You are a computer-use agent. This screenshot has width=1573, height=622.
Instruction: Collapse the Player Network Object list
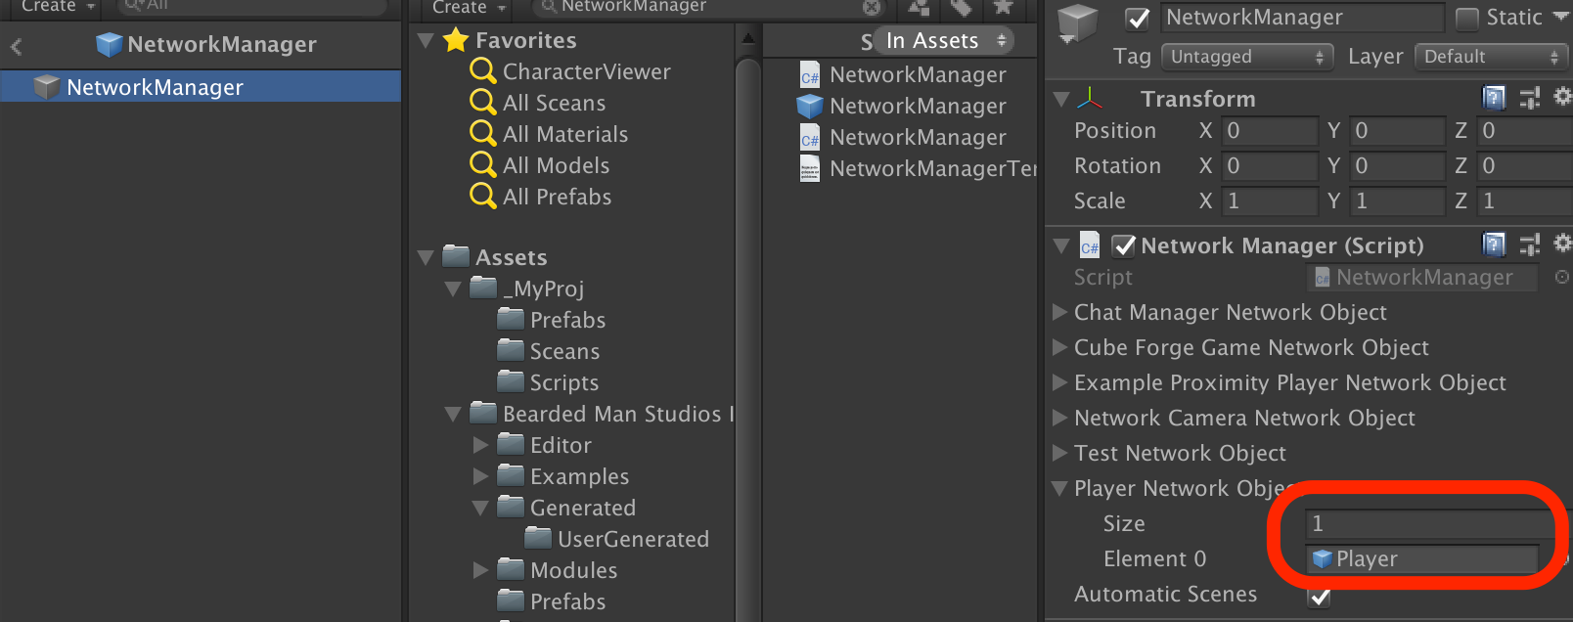coord(1059,489)
